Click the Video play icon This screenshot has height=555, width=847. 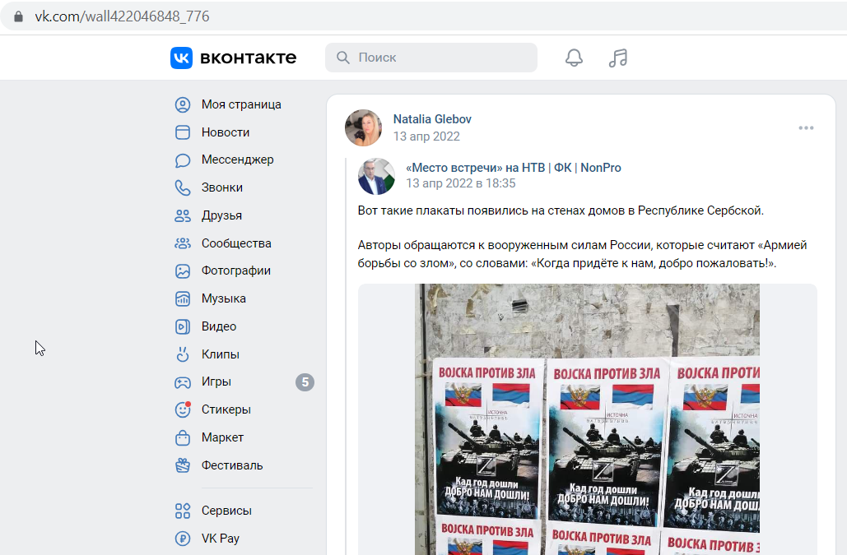[183, 326]
